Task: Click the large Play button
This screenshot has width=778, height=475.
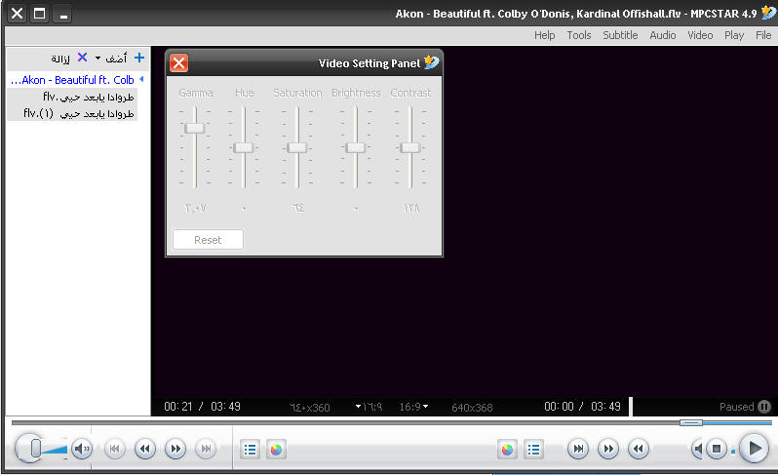Action: 753,449
